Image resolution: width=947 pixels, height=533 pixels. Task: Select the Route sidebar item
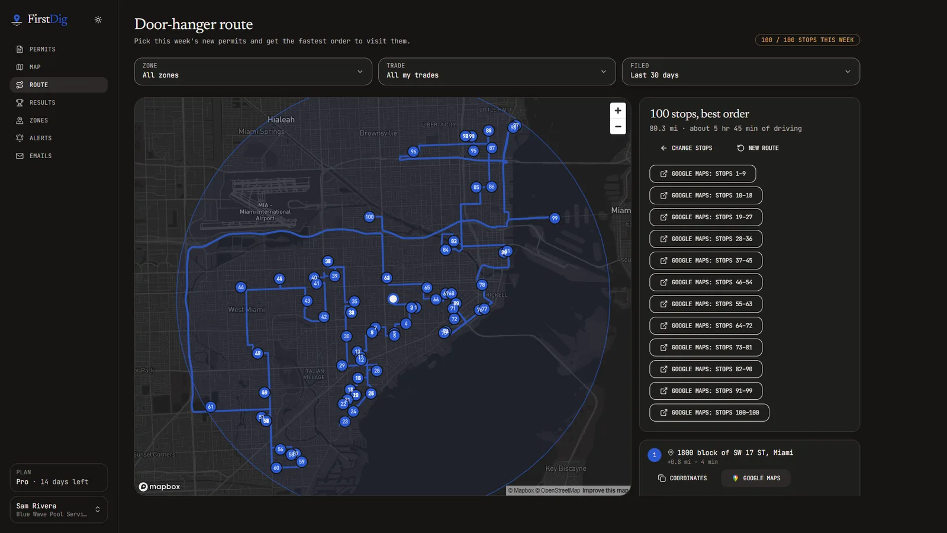pyautogui.click(x=59, y=85)
